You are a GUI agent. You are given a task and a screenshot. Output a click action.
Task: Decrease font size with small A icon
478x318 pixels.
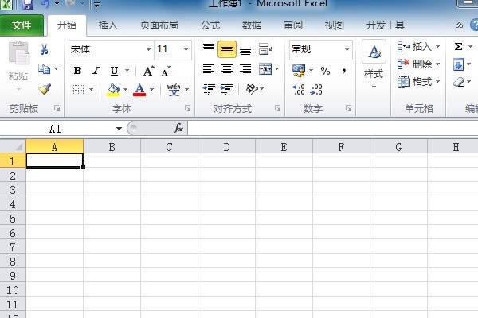(x=167, y=72)
